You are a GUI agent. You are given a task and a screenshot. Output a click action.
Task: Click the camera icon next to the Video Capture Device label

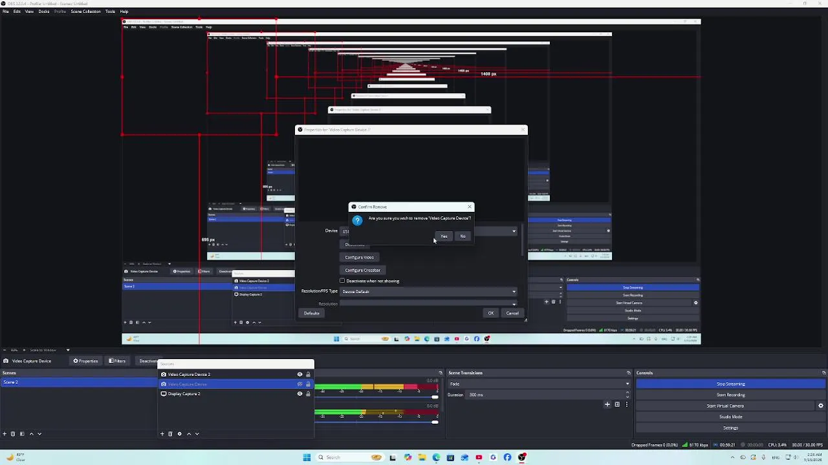6,361
